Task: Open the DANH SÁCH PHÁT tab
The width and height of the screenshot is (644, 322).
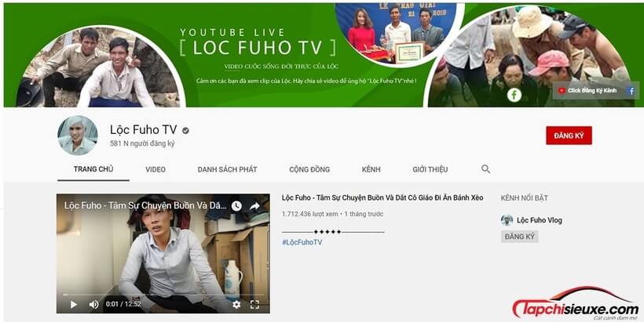Action: (x=227, y=169)
